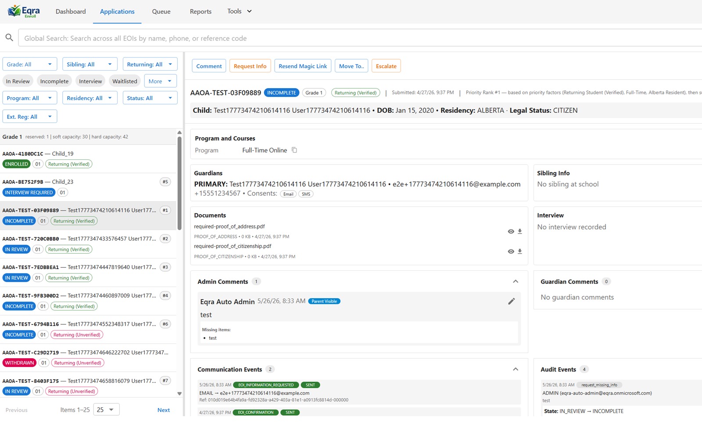Click the SMS consent chip
This screenshot has width=702, height=439.
point(306,194)
